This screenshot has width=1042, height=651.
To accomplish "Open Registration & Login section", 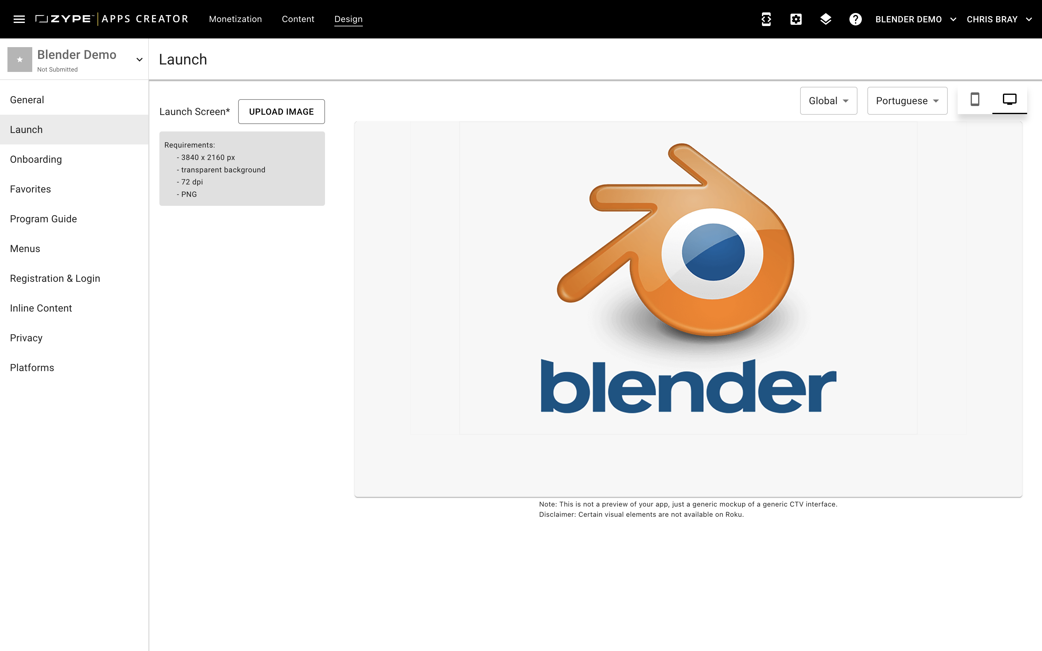I will pyautogui.click(x=74, y=278).
